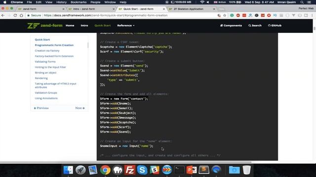Viewport: 316px width, 177px height.
Task: Open the Chrome three-dot menu
Action: coord(313,15)
